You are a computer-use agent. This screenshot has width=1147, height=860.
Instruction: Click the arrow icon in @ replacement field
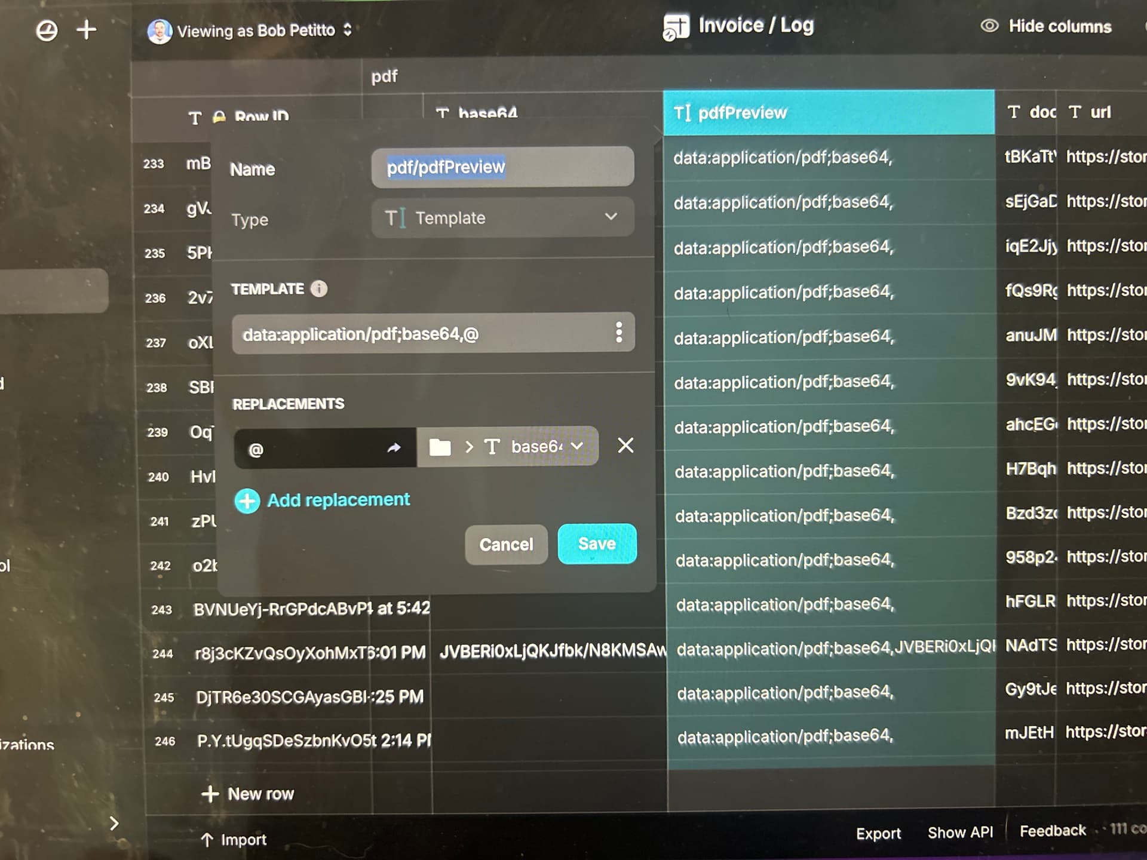coord(394,448)
